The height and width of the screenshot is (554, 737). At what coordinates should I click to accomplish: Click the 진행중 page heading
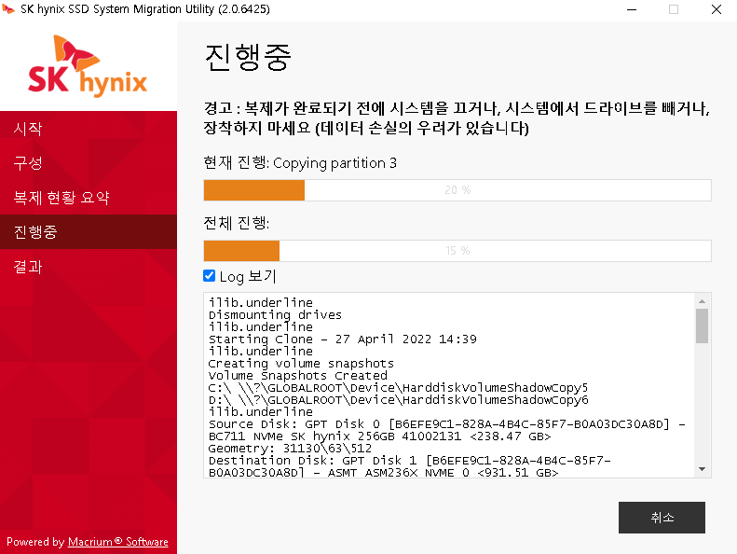248,57
